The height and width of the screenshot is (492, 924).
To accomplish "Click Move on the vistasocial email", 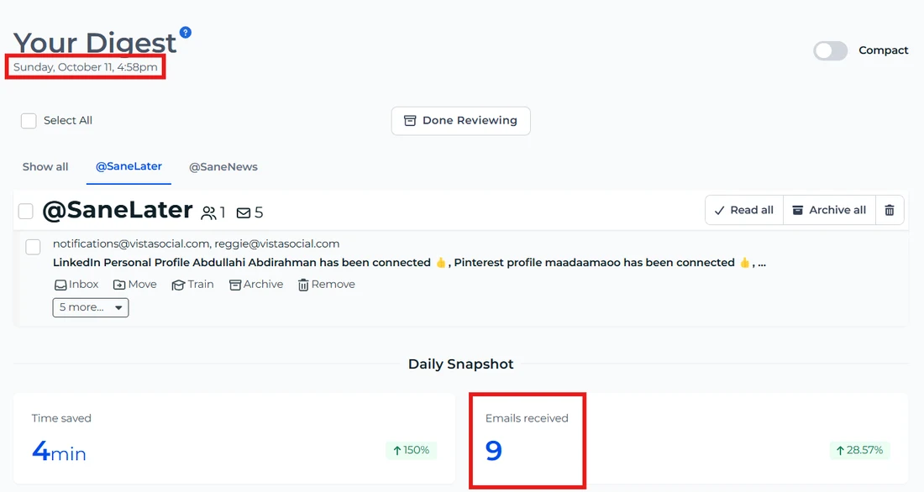I will [135, 285].
